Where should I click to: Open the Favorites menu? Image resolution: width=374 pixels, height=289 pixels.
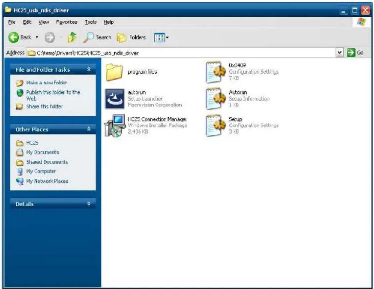point(67,22)
